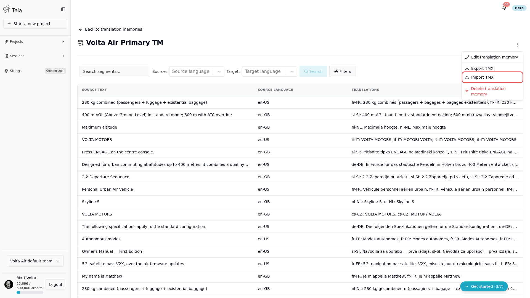
Task: Select 'Personal Urban Air Vehicle' row
Action: [x=300, y=189]
